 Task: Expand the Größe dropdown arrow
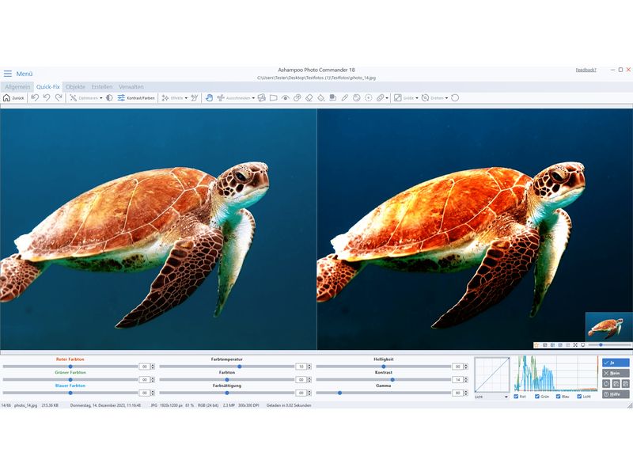417,98
